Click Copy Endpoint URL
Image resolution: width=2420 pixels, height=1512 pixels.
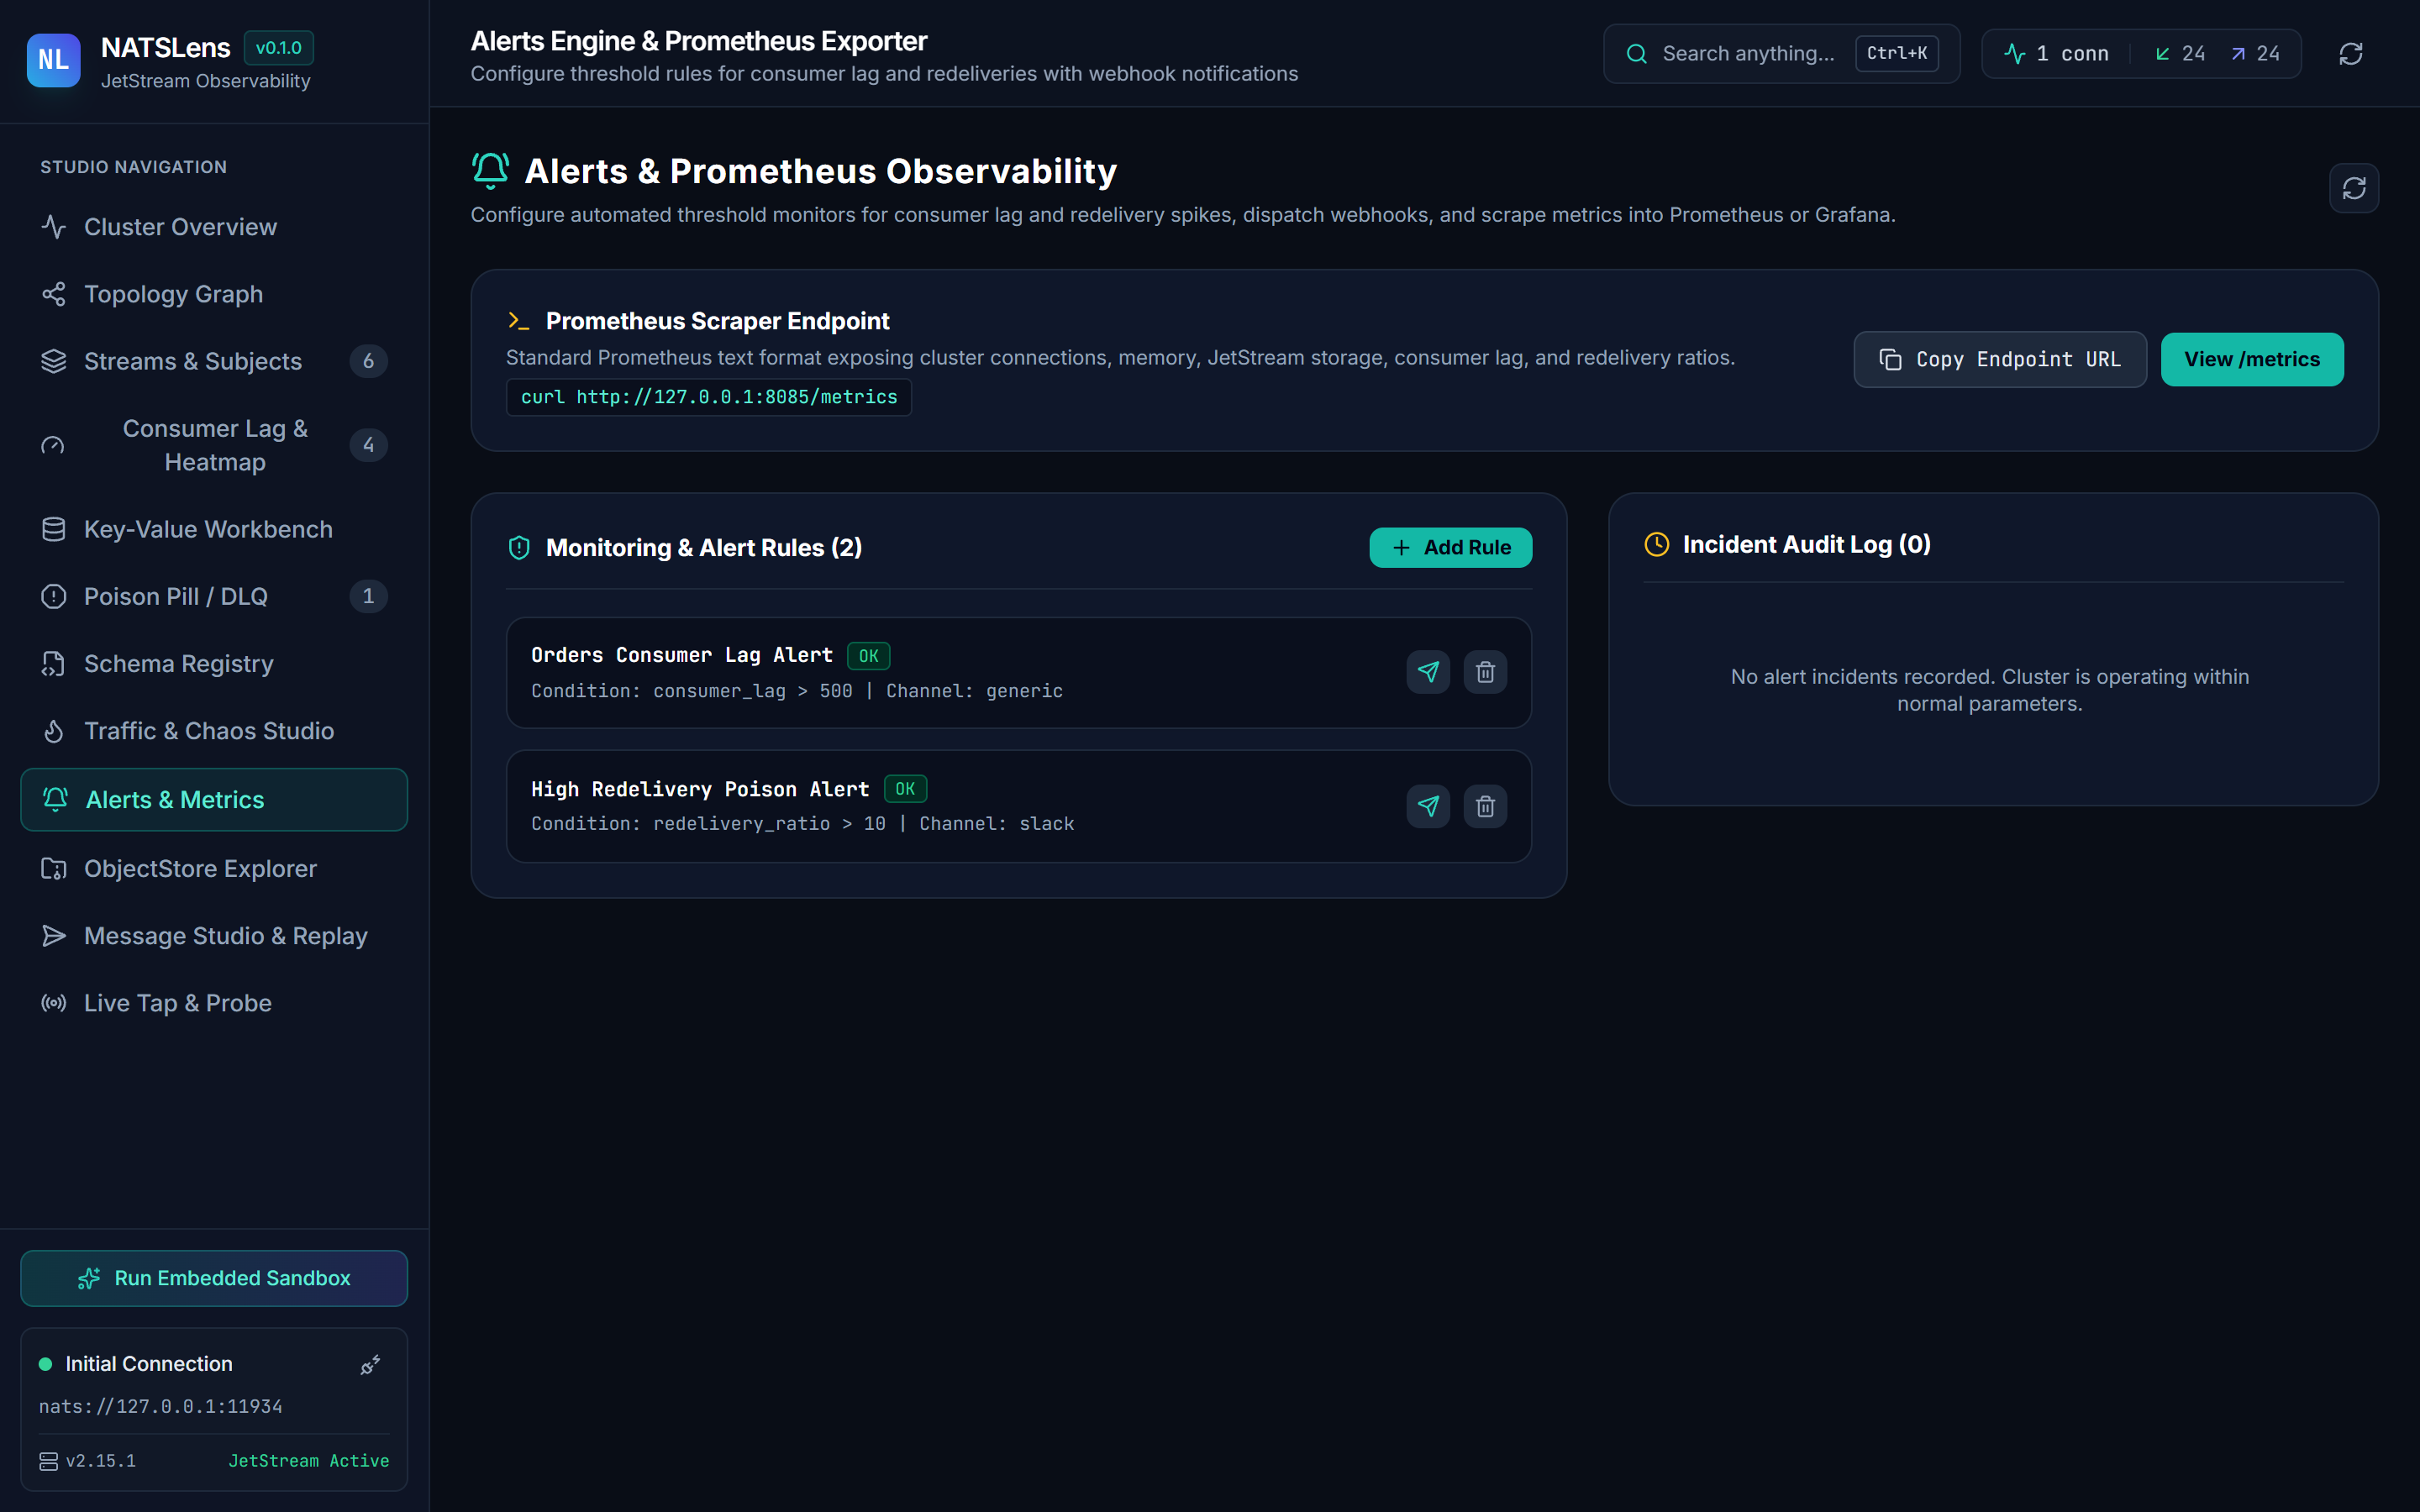coord(1999,360)
